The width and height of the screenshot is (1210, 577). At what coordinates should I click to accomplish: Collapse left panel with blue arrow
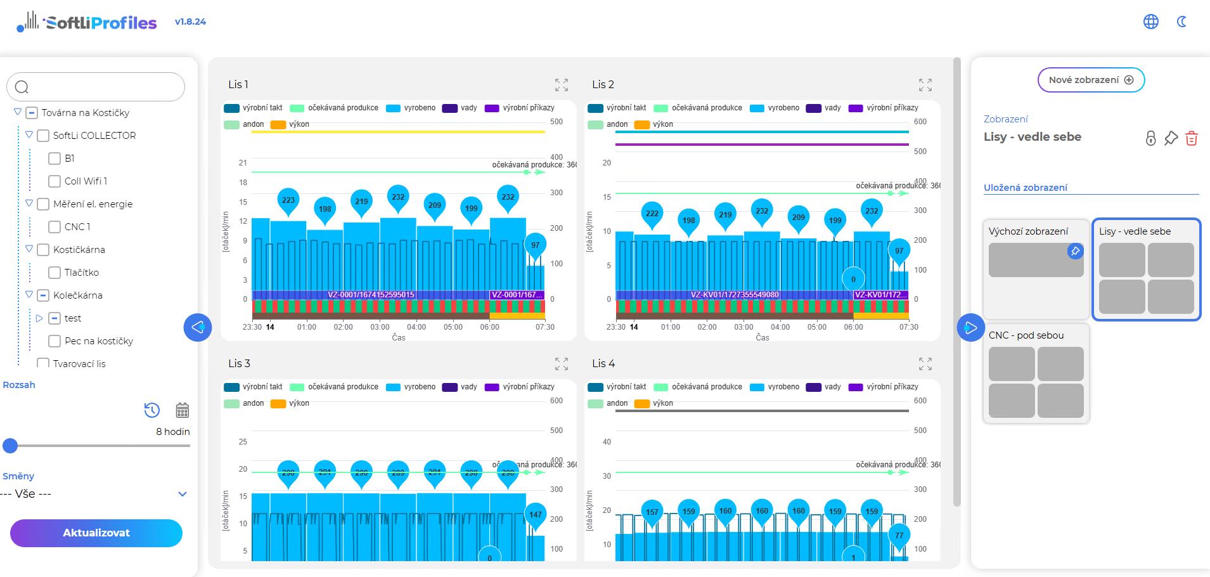(x=198, y=327)
